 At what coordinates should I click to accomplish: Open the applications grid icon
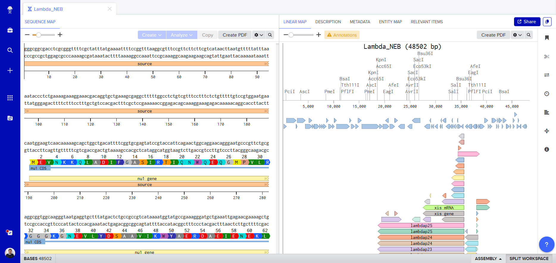[x=10, y=98]
